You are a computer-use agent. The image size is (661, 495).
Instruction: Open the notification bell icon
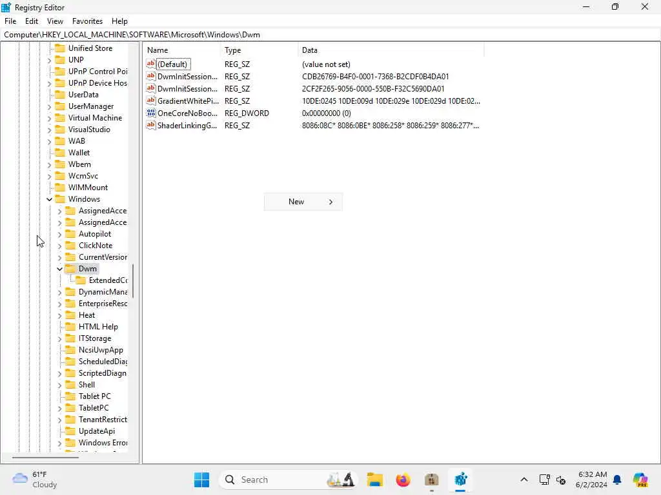click(x=616, y=480)
